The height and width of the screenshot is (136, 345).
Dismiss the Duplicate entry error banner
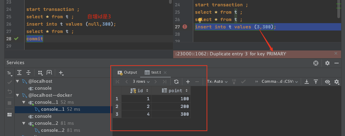[x=336, y=53]
